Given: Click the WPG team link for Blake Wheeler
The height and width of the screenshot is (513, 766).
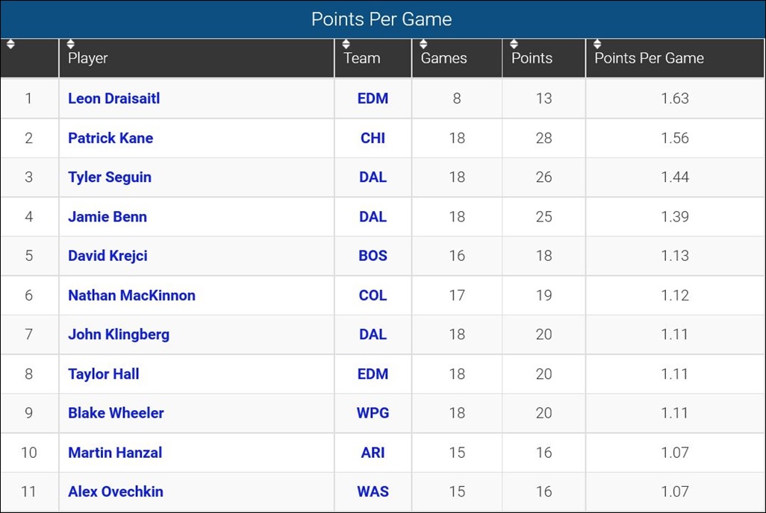Looking at the screenshot, I should click(x=373, y=413).
